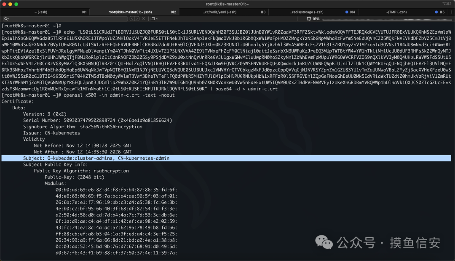Switch to the ~ (-zsh) tab

click(45, 12)
